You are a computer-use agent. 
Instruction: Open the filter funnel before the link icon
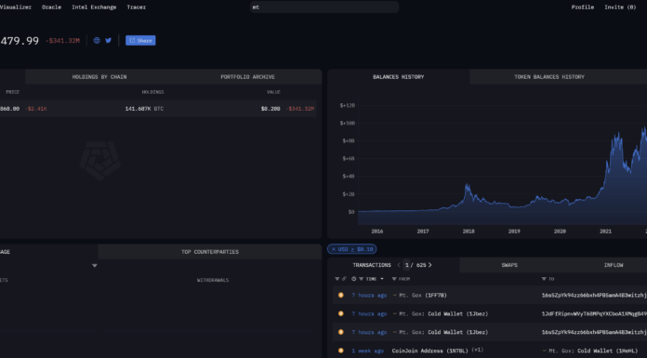pyautogui.click(x=337, y=279)
